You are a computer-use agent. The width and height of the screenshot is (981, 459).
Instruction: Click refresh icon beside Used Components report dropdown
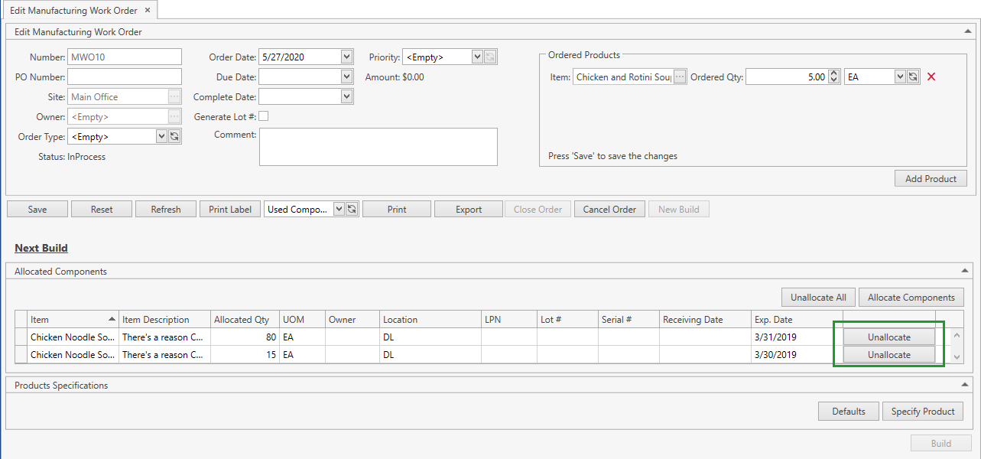pos(352,210)
